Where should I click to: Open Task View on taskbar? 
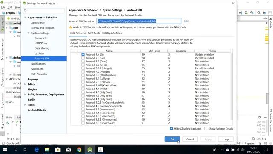coord(26,150)
